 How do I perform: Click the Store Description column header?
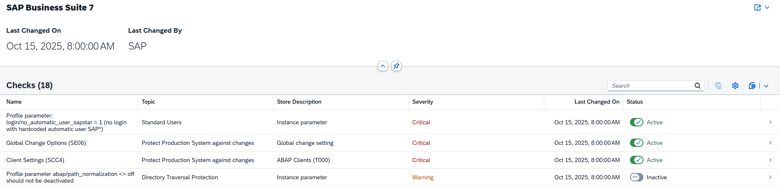coord(299,102)
